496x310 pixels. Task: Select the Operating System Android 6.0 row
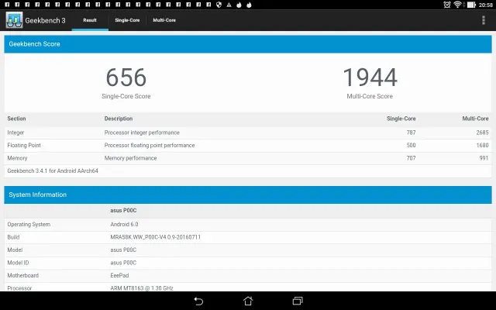click(248, 225)
